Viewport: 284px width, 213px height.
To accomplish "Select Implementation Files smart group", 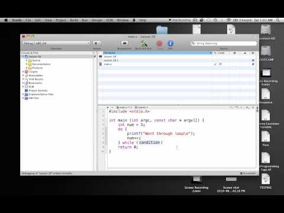I will pos(41,94).
